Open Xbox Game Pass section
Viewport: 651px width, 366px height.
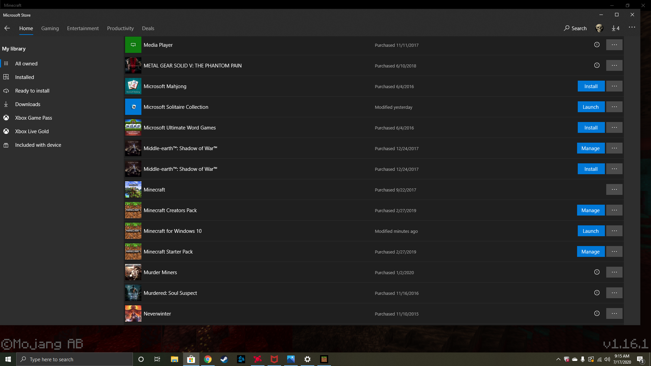[x=61, y=118]
